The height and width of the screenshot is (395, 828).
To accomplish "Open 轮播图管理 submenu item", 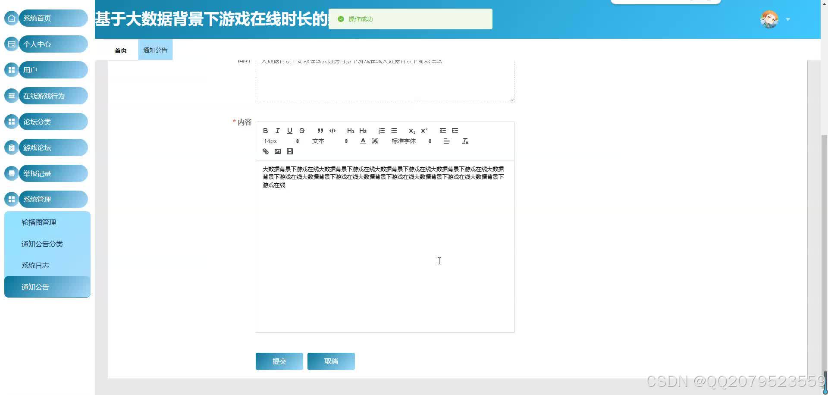I will 47,223.
